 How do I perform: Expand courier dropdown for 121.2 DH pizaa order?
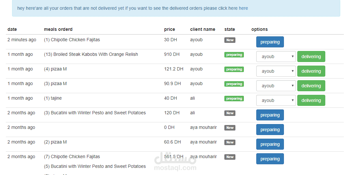(276, 71)
